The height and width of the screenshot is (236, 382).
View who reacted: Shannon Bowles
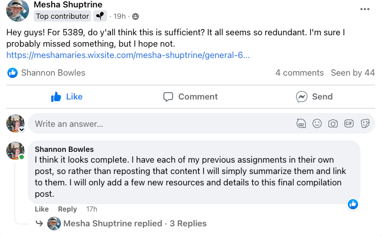[53, 73]
